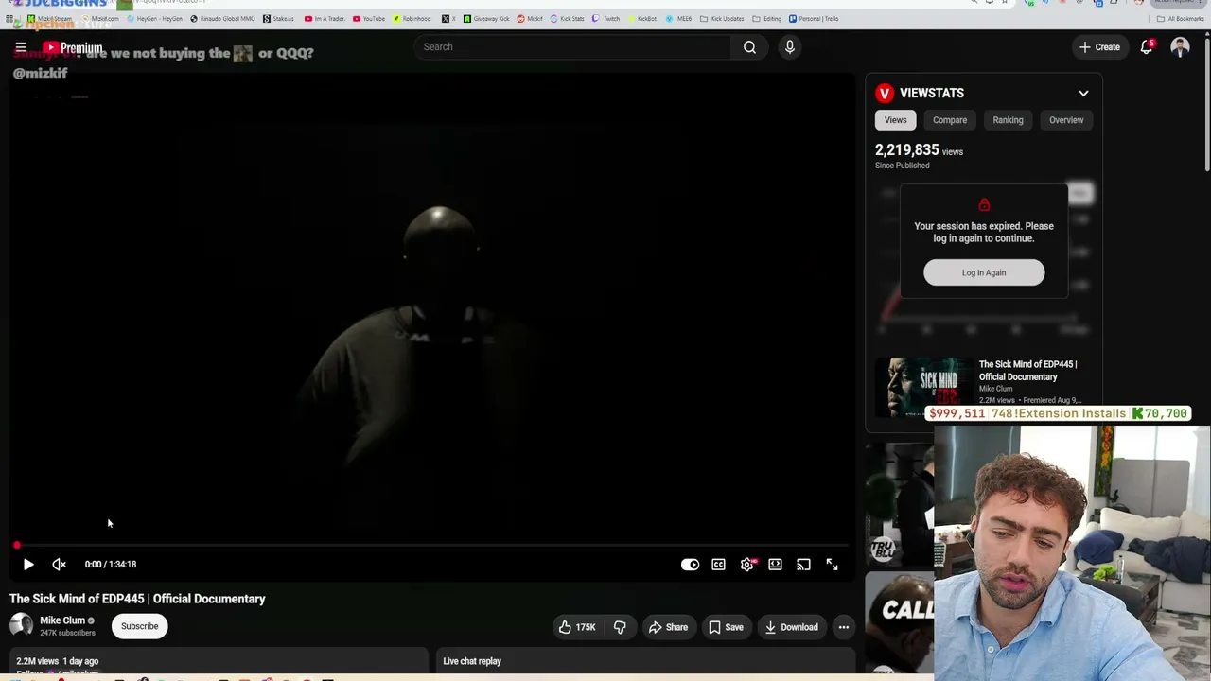Open Giveaway Kick bookmark

486,19
